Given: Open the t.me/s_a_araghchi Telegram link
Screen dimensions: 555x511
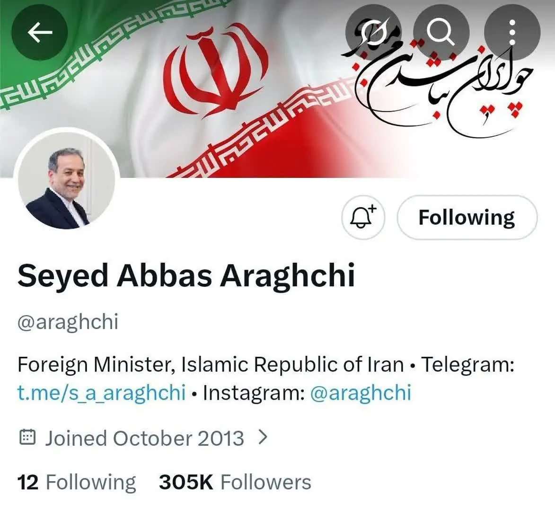Looking at the screenshot, I should [x=102, y=392].
